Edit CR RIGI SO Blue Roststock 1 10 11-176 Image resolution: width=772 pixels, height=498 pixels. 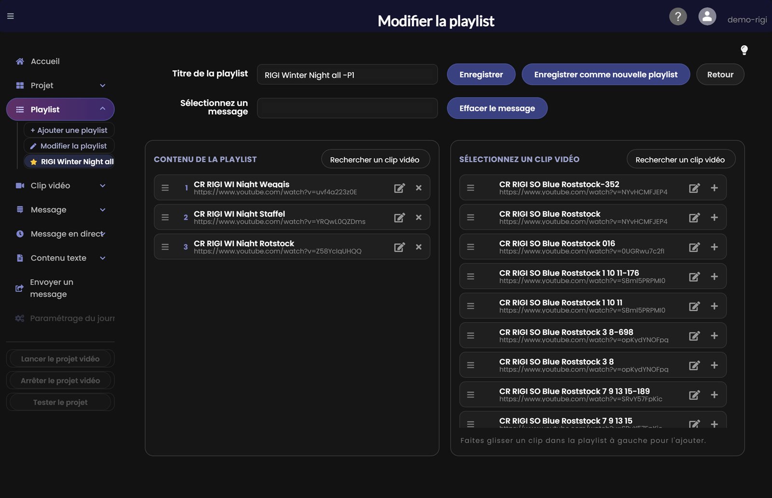(x=694, y=277)
